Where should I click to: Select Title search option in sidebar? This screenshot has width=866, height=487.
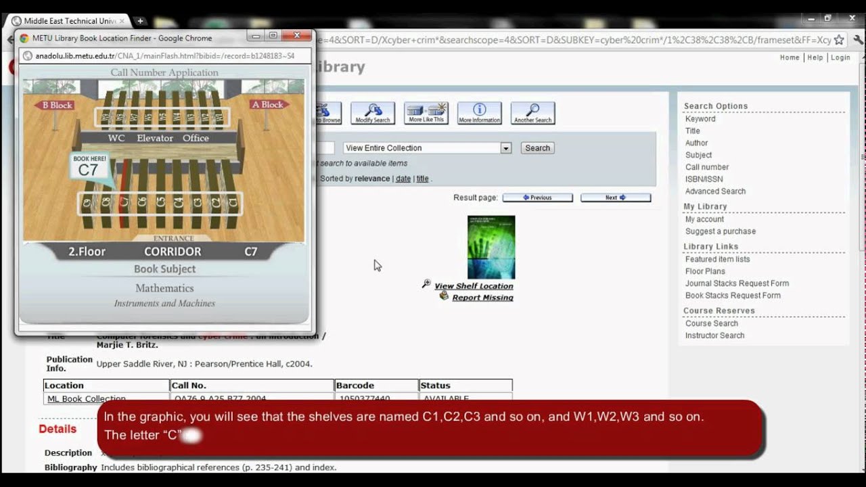tap(693, 131)
